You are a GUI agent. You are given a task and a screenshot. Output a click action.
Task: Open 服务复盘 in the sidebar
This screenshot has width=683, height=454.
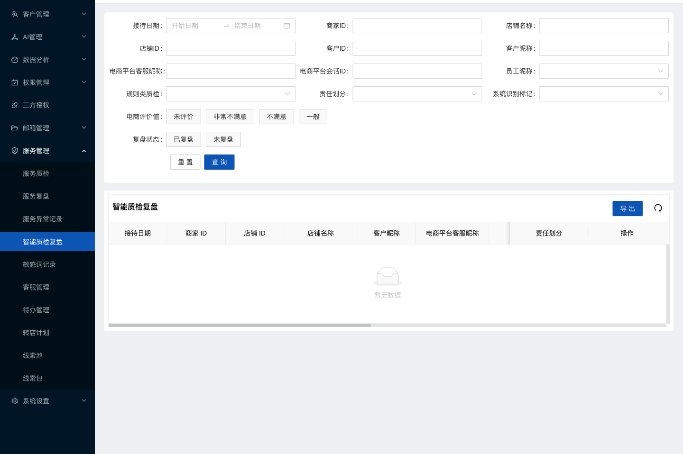[47, 196]
